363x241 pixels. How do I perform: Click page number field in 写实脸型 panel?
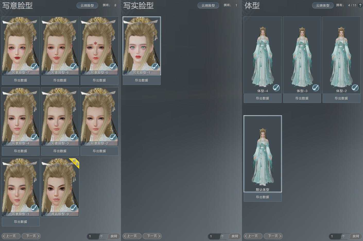[214, 236]
